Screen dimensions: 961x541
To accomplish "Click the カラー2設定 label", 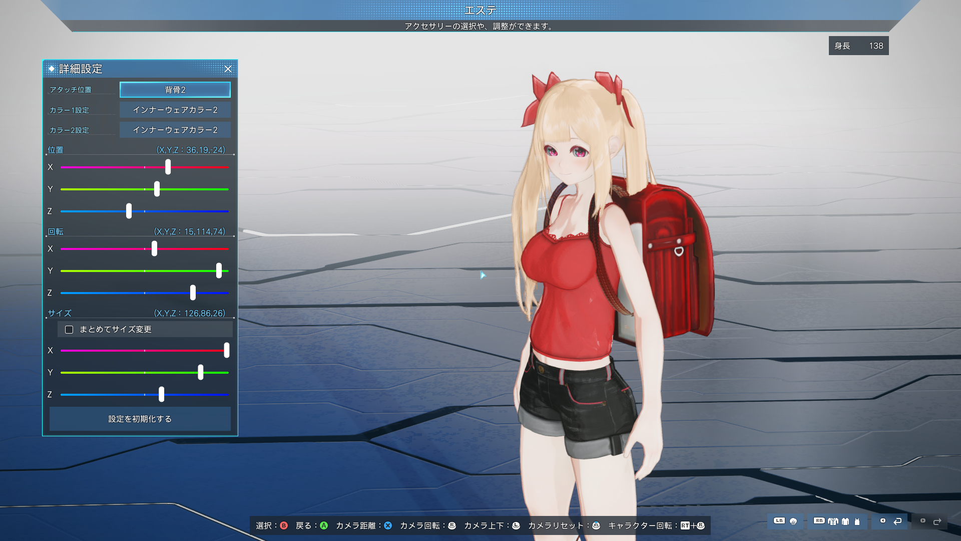I will pos(69,130).
